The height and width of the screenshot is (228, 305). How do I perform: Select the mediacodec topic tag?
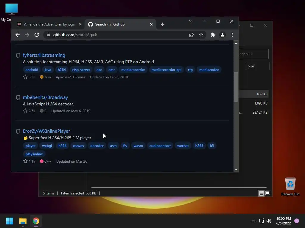(x=209, y=70)
